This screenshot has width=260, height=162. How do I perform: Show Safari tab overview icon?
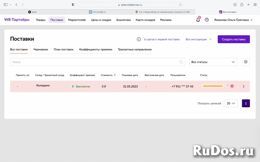[x=255, y=5]
